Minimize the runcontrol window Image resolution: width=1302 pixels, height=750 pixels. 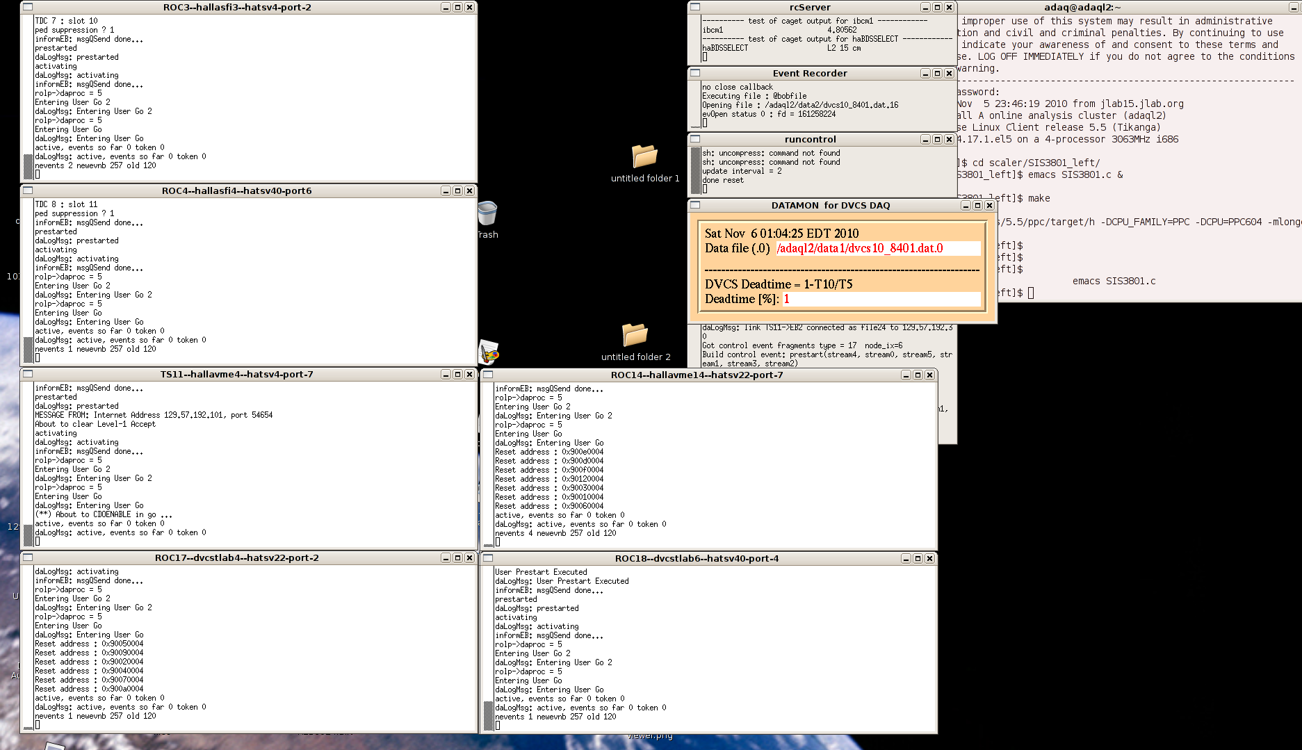point(925,139)
